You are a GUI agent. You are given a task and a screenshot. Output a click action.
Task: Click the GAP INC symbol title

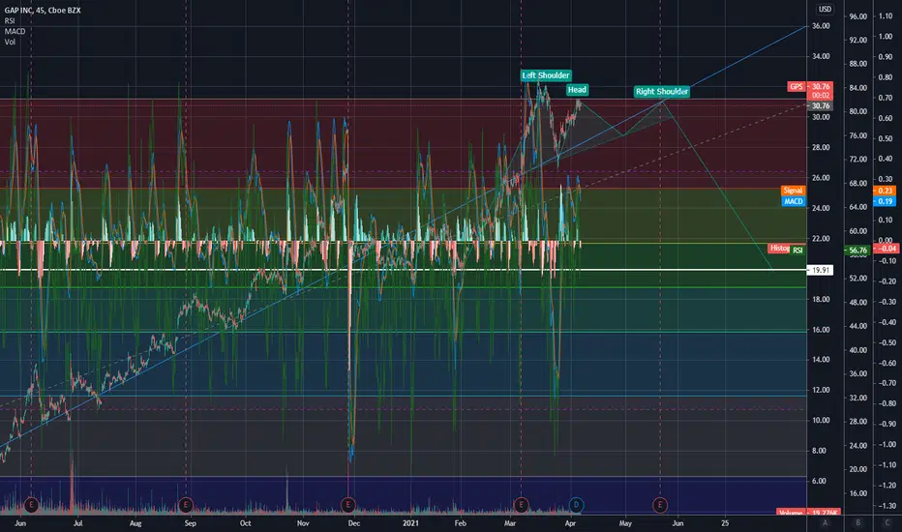[x=43, y=11]
